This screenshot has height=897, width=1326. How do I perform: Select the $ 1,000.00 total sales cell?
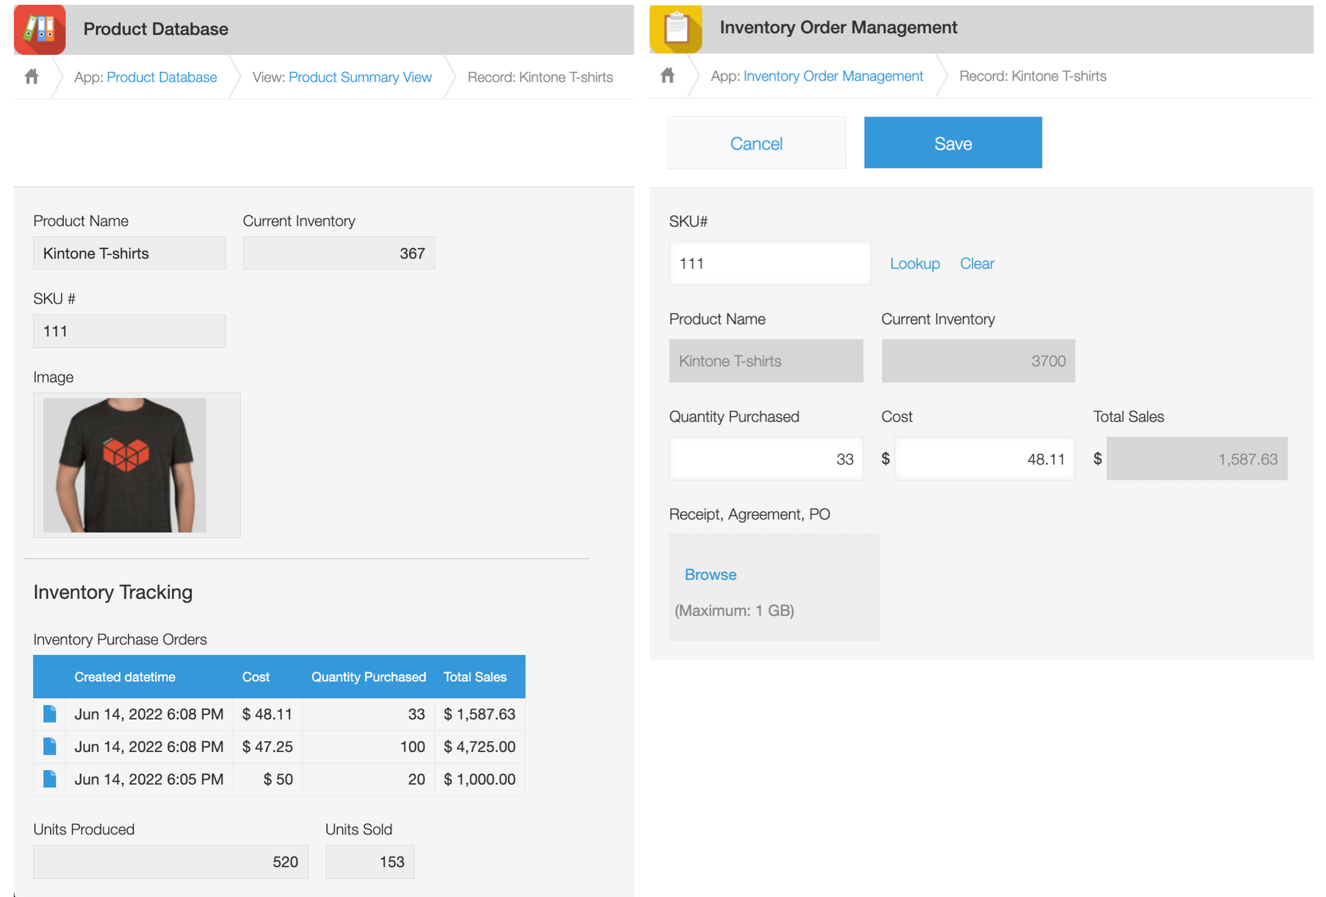pos(480,779)
